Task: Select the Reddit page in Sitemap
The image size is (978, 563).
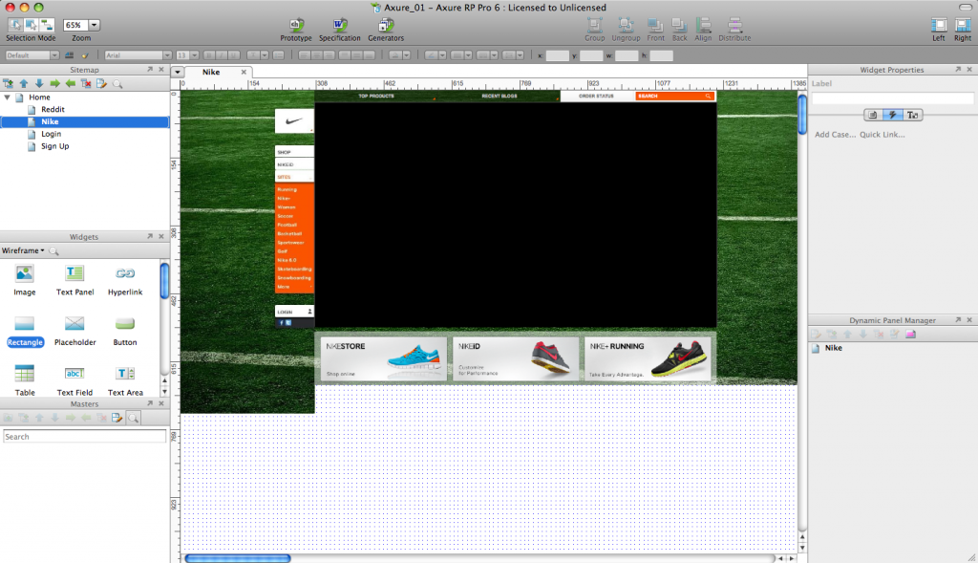Action: click(x=53, y=109)
